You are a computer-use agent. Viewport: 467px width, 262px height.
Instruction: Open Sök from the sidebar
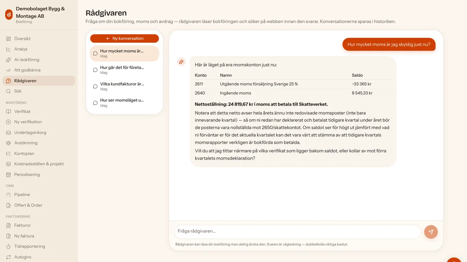(x=39, y=91)
